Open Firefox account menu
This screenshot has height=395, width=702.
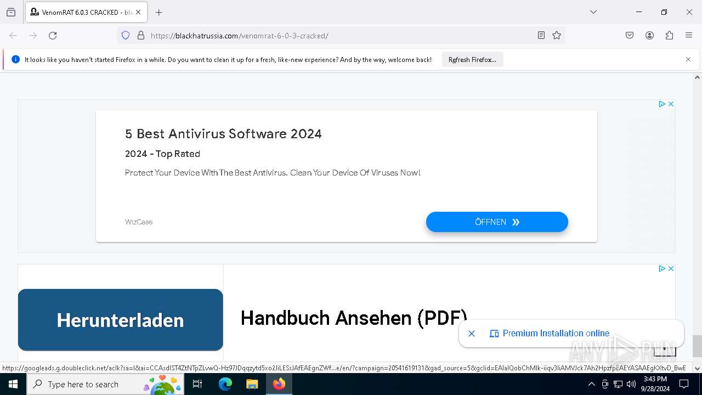coord(649,36)
